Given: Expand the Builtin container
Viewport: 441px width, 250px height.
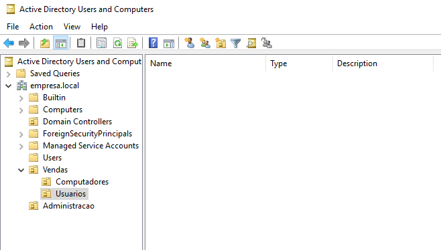Looking at the screenshot, I should click(x=21, y=98).
